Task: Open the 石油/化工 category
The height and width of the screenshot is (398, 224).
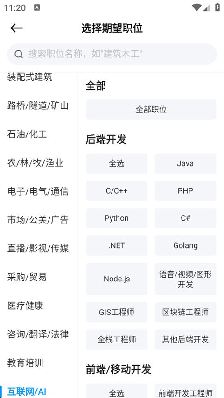Action: point(27,134)
